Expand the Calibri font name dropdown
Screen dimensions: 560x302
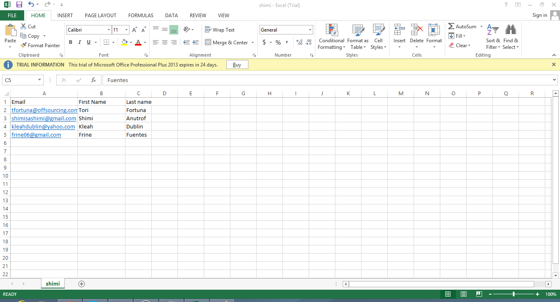pos(109,30)
